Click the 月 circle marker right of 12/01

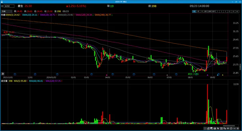(35, 74)
